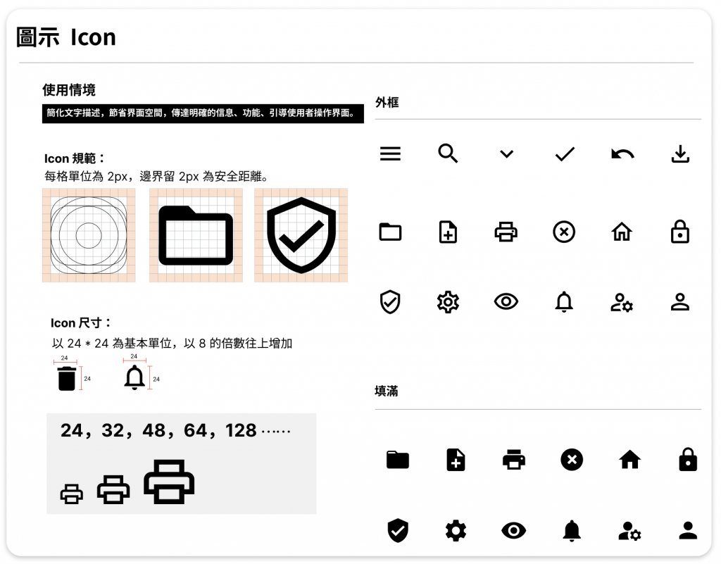The width and height of the screenshot is (721, 564).
Task: Click the filled shield checkmark icon
Action: [398, 530]
